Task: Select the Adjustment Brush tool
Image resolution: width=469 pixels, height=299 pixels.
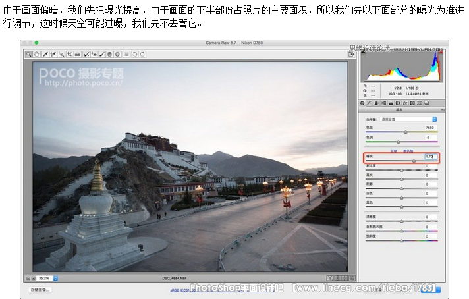Action: point(102,54)
